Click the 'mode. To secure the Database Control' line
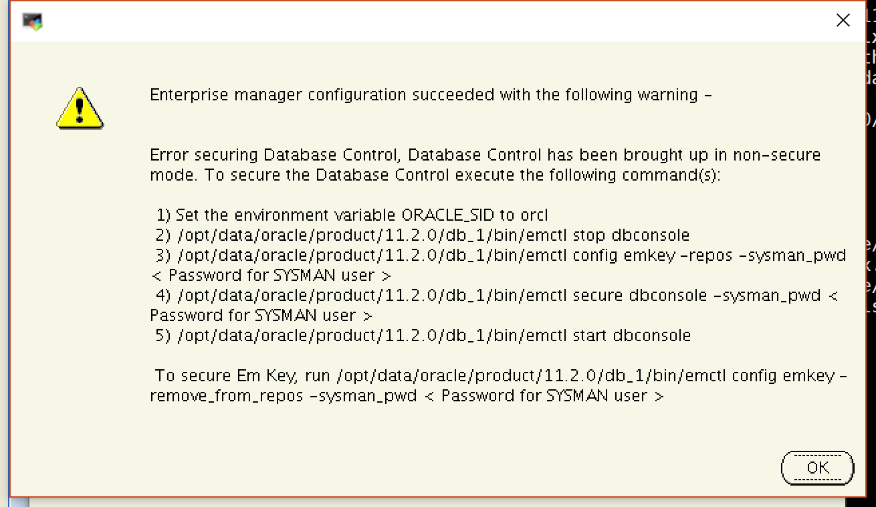The height and width of the screenshot is (507, 876). [x=435, y=175]
